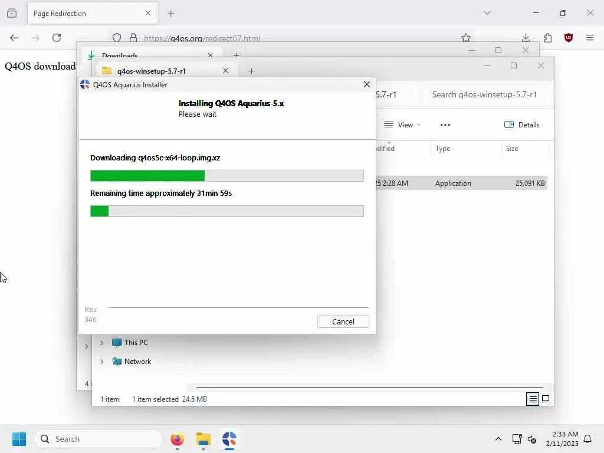Bookmark this page with the star
This screenshot has height=453, width=604.
(466, 38)
